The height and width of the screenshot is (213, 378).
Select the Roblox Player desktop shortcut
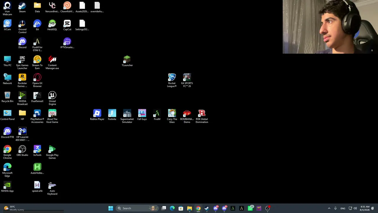click(97, 115)
